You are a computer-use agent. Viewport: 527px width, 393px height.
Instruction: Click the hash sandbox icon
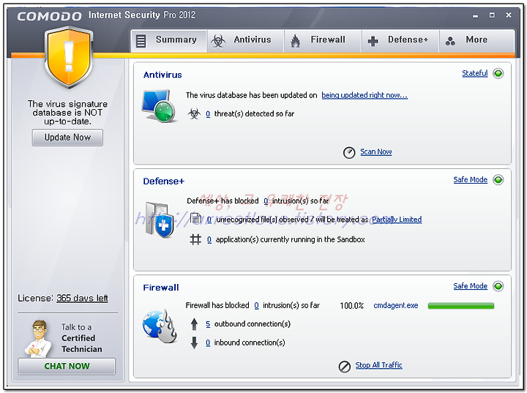pos(195,239)
